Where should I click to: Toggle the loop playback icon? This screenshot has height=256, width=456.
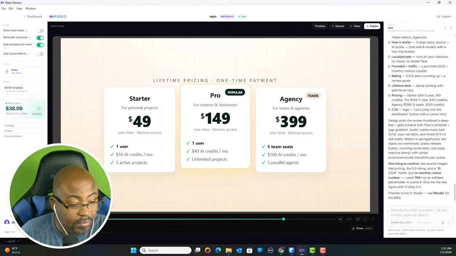click(x=358, y=219)
